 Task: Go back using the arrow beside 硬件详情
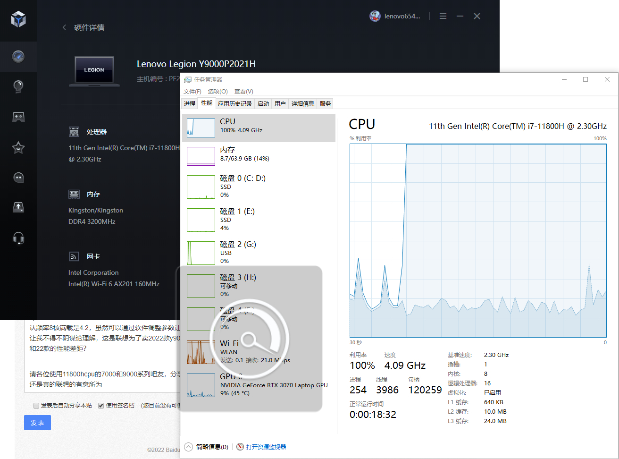[x=64, y=28]
